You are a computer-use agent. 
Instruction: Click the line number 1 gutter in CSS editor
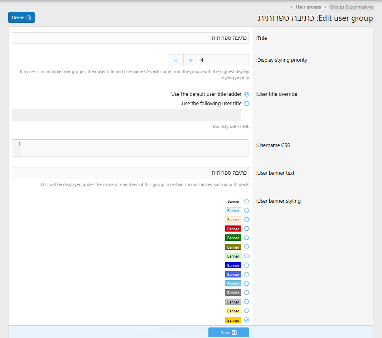(x=17, y=148)
